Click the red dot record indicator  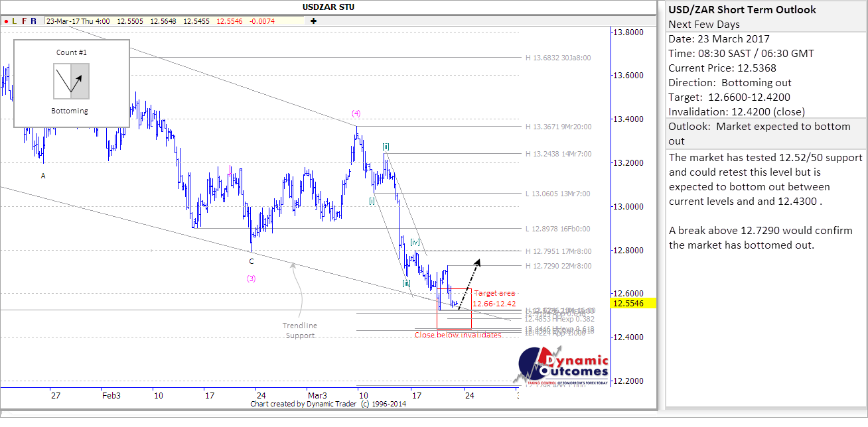coord(6,21)
